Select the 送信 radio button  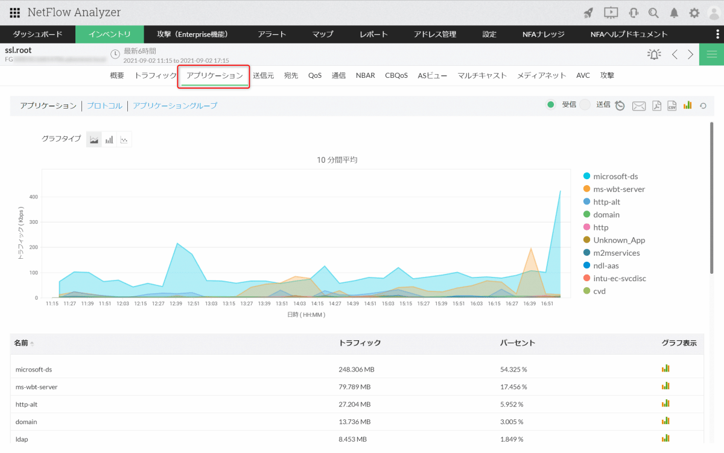tap(585, 105)
